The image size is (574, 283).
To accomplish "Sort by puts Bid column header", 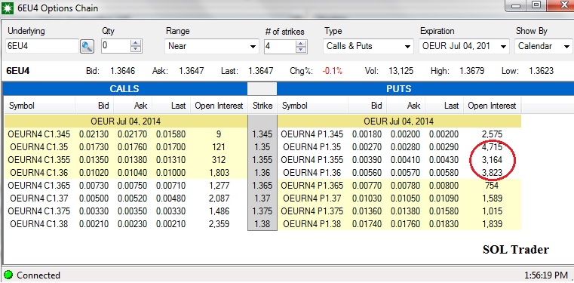I will [x=367, y=106].
